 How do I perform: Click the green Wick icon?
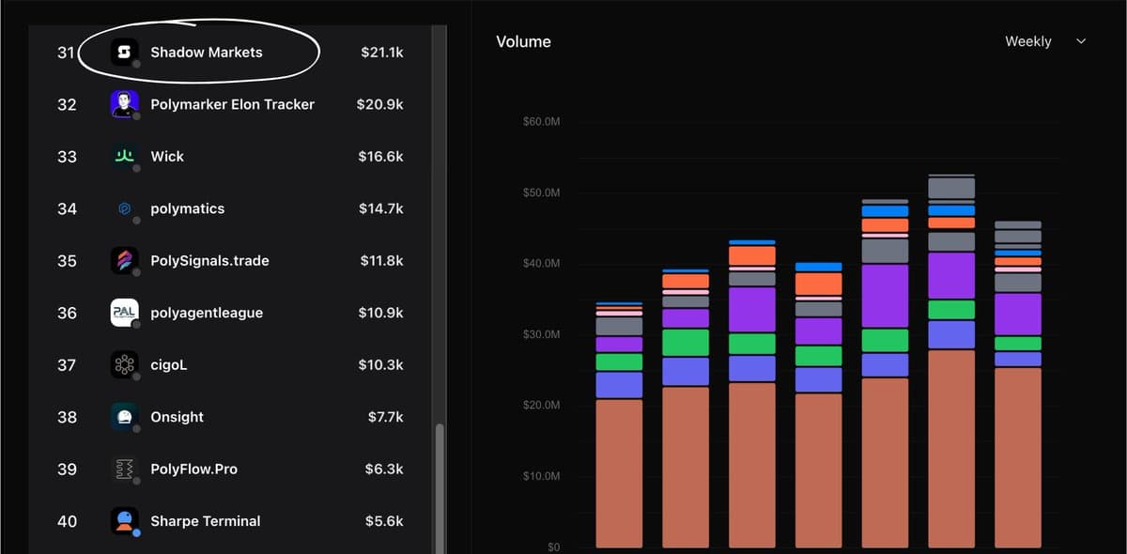[x=125, y=157]
